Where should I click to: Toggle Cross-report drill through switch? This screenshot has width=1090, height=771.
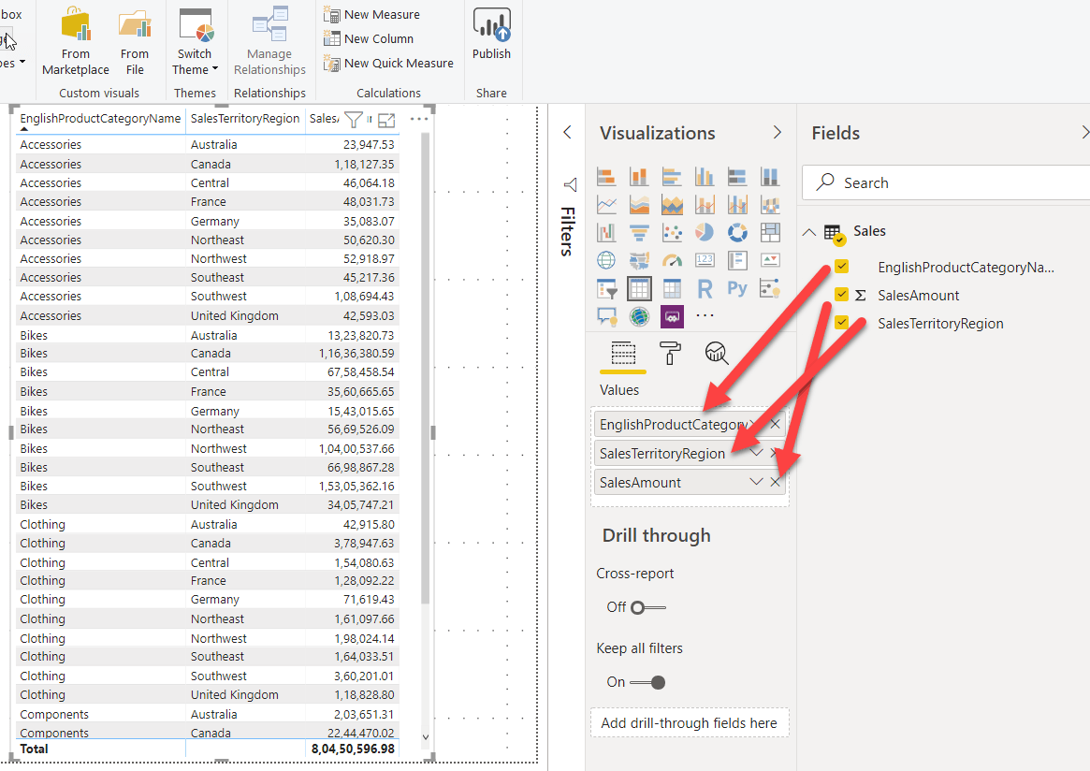click(647, 607)
